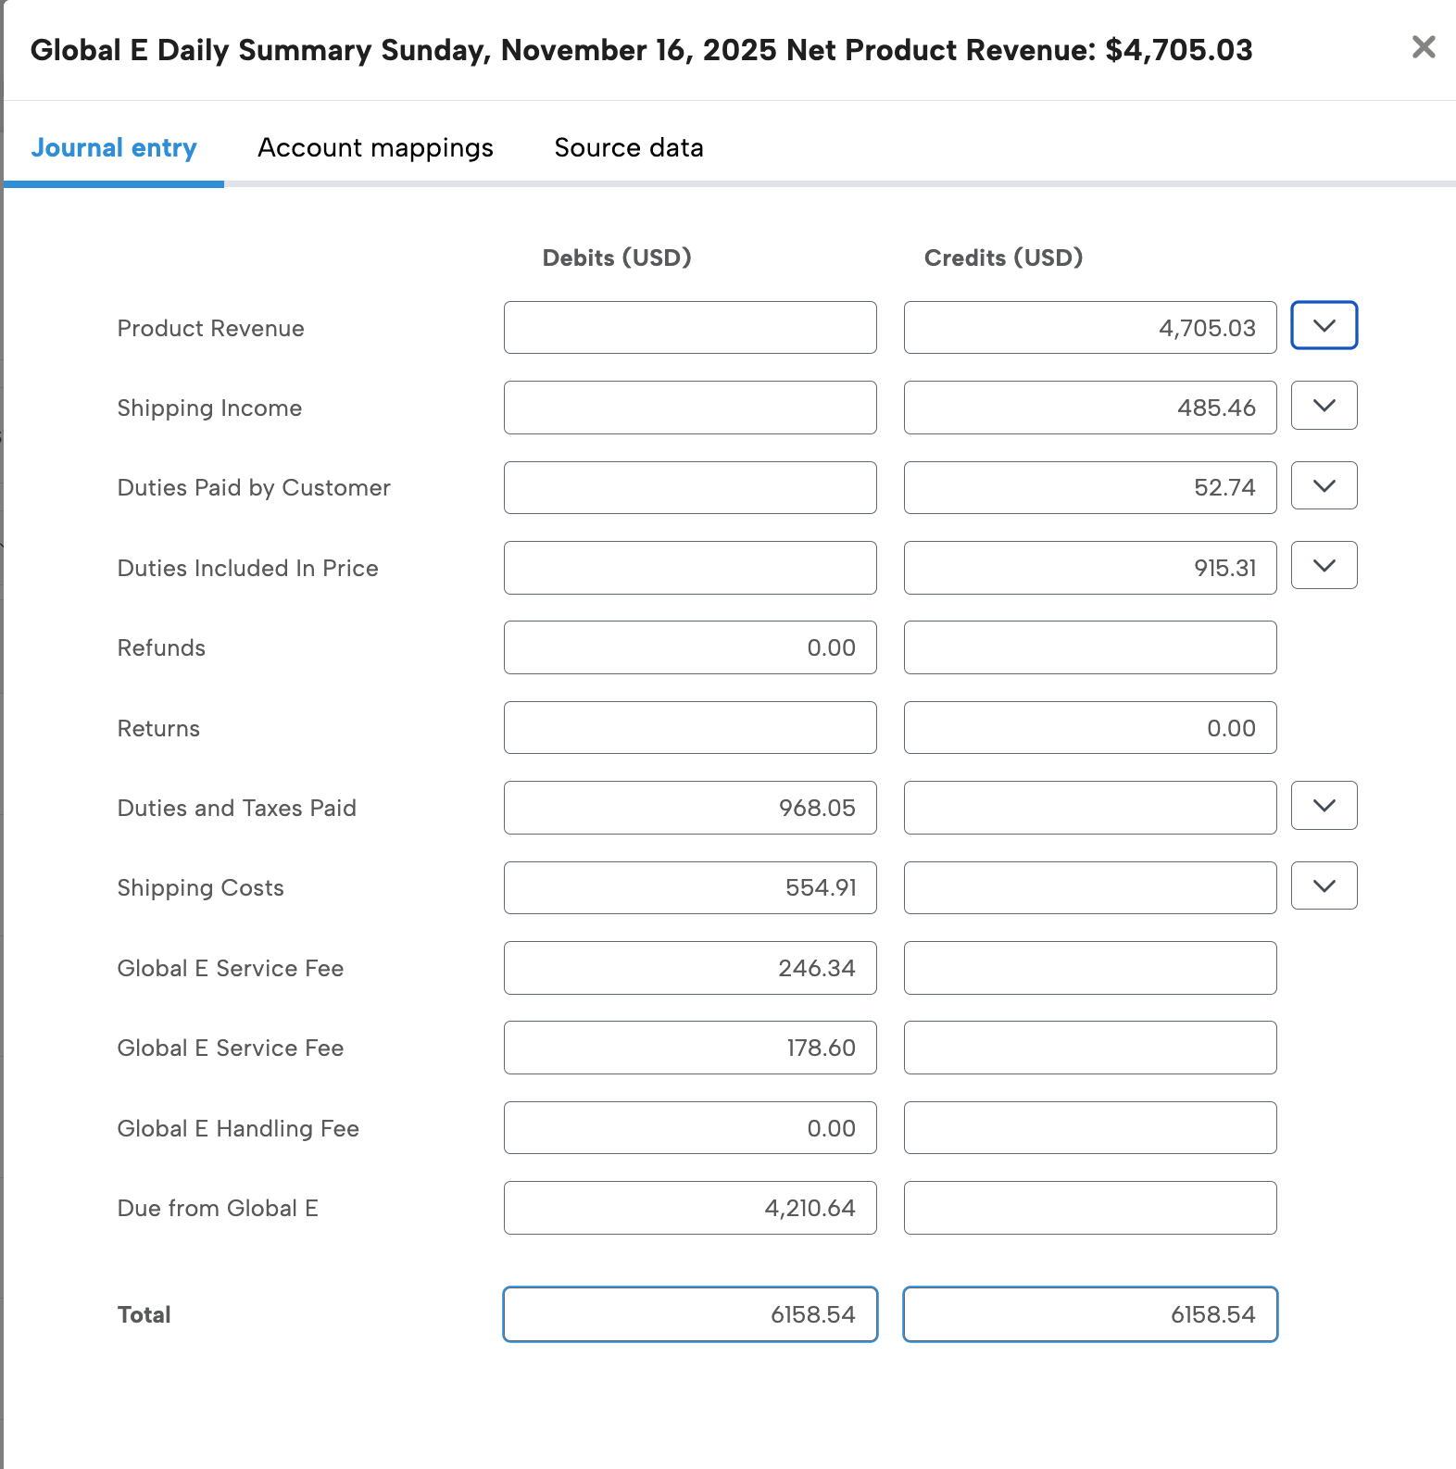Select the Global E Service Fee 246.34 field
Screen dimensions: 1456x1469
pyautogui.click(x=690, y=967)
